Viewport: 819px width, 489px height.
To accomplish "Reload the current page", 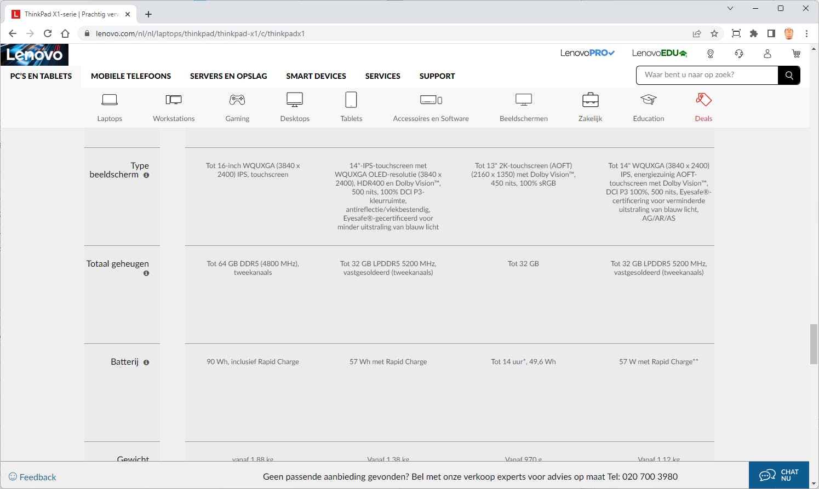I will 48,33.
